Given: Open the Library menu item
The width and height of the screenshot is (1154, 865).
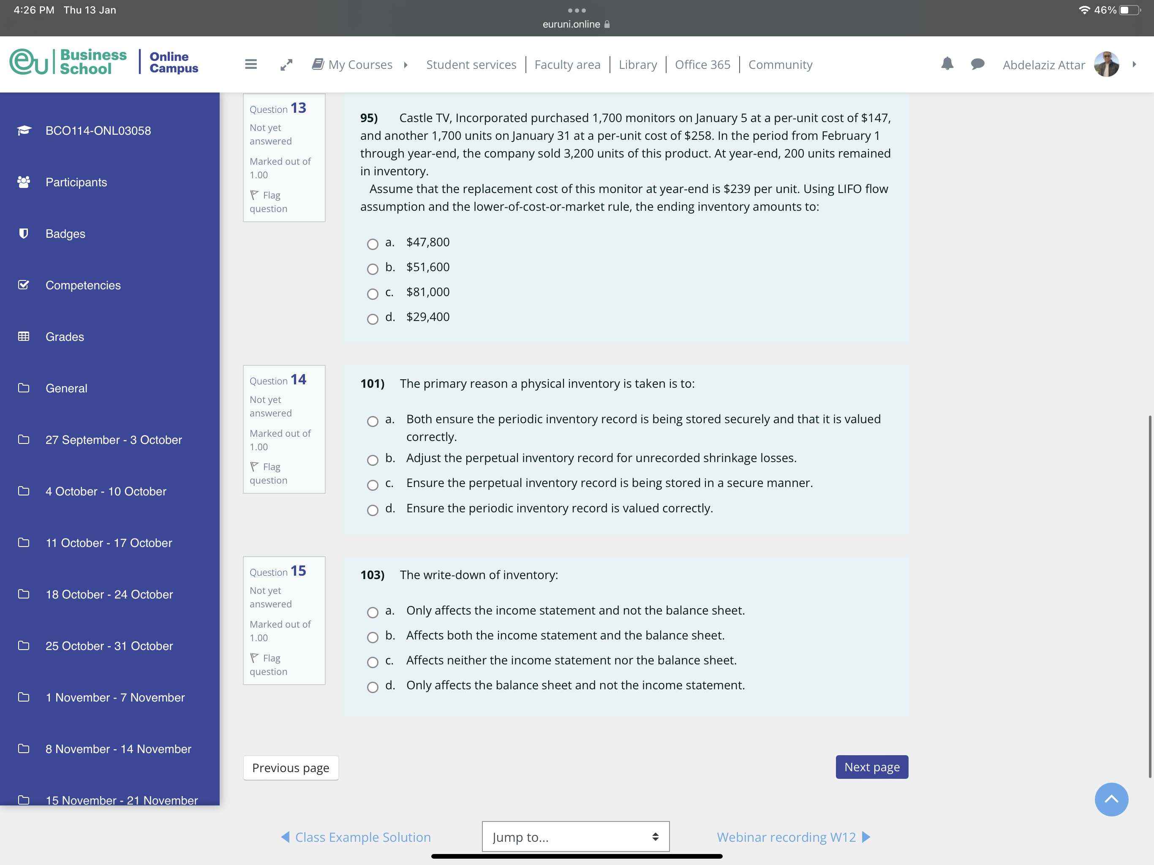Looking at the screenshot, I should 637,65.
